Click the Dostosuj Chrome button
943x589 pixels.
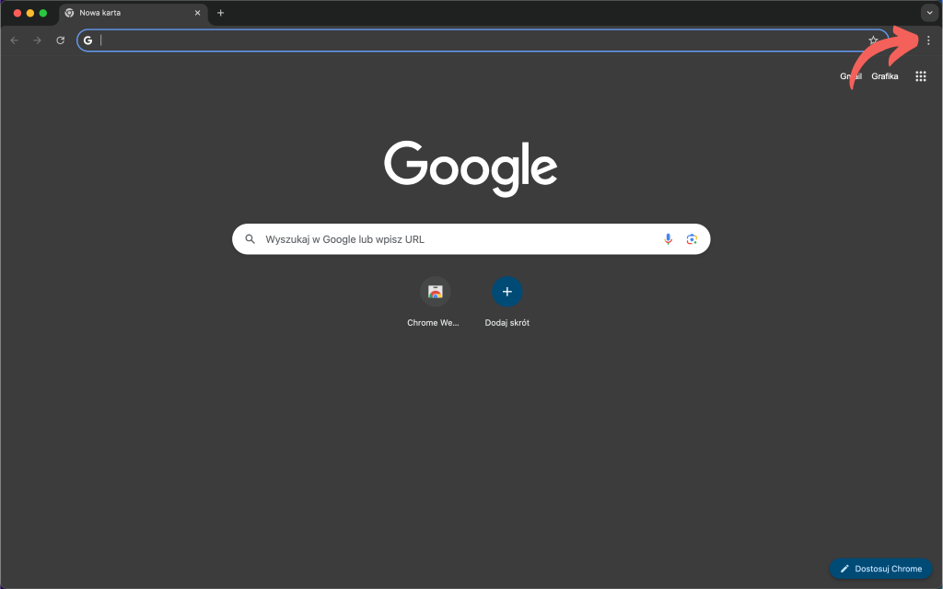coord(881,569)
